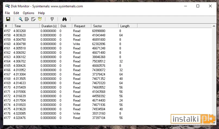Minimize the Disk Monitor window
The image size is (219, 129).
[x=186, y=6]
